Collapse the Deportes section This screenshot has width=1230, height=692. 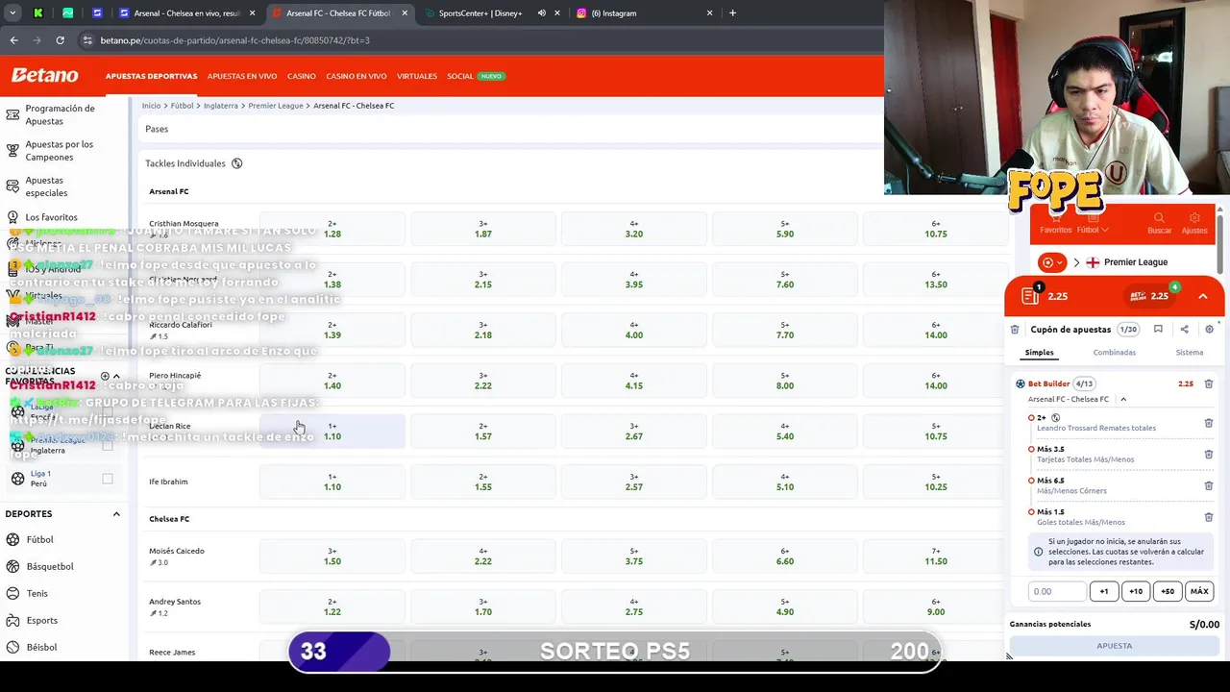coord(116,514)
